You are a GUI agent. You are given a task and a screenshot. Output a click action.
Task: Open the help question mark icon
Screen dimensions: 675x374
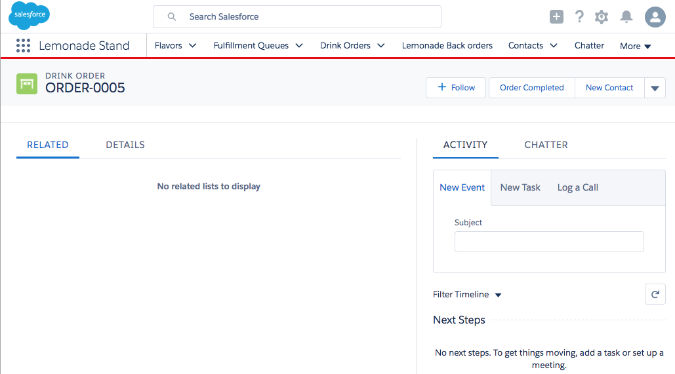[579, 17]
